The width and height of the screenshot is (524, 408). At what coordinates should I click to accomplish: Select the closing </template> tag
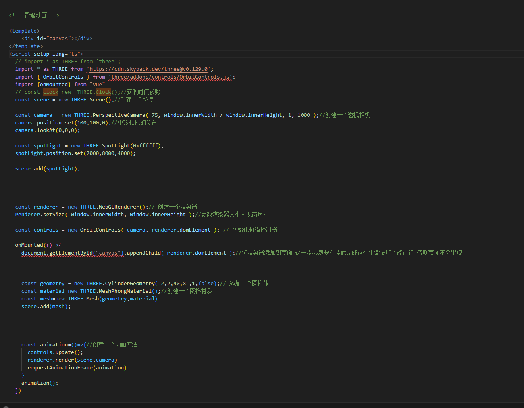click(x=26, y=46)
